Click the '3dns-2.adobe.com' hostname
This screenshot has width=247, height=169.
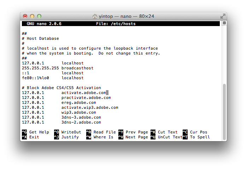(x=81, y=123)
